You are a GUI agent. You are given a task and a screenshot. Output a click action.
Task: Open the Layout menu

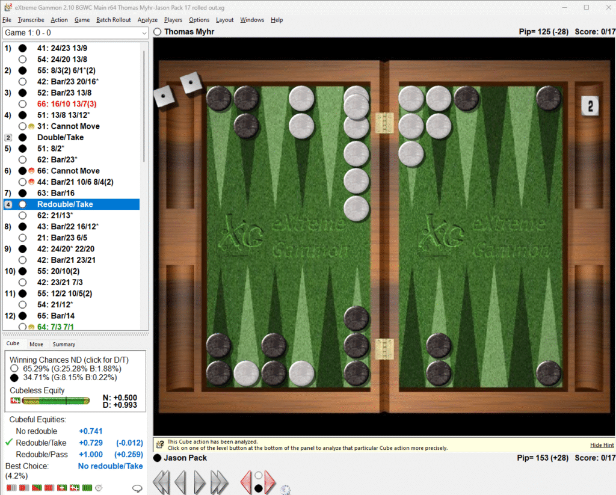pyautogui.click(x=225, y=20)
